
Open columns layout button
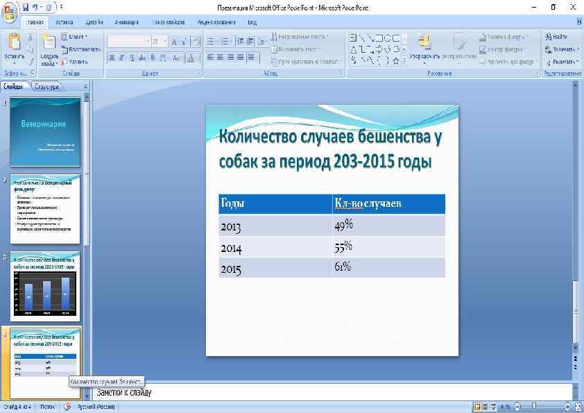252,57
